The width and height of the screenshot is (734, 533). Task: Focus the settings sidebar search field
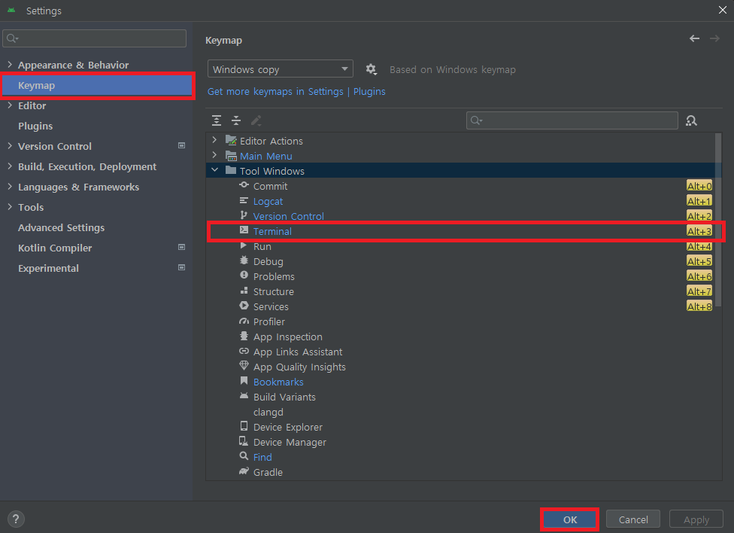(95, 38)
